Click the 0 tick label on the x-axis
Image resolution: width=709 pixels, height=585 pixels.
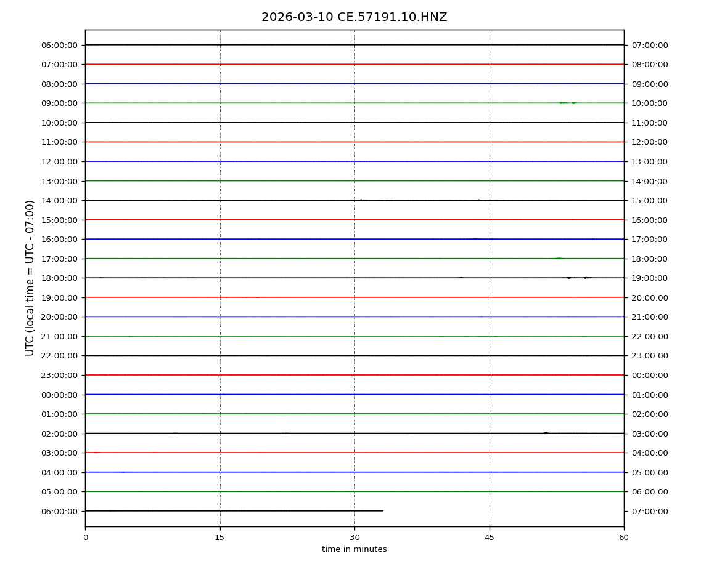click(x=85, y=537)
